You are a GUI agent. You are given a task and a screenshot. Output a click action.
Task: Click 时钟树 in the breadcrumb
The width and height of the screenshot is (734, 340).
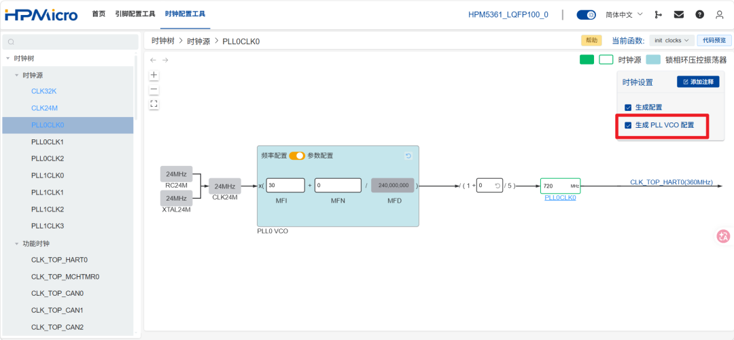[163, 41]
